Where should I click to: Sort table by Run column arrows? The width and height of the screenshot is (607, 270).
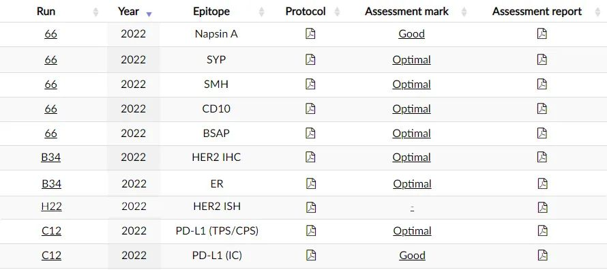[95, 12]
